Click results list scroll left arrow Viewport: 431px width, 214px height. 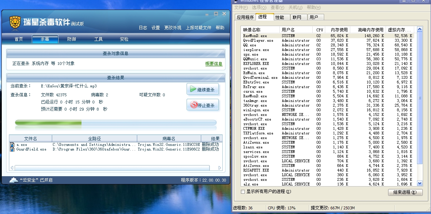12,168
